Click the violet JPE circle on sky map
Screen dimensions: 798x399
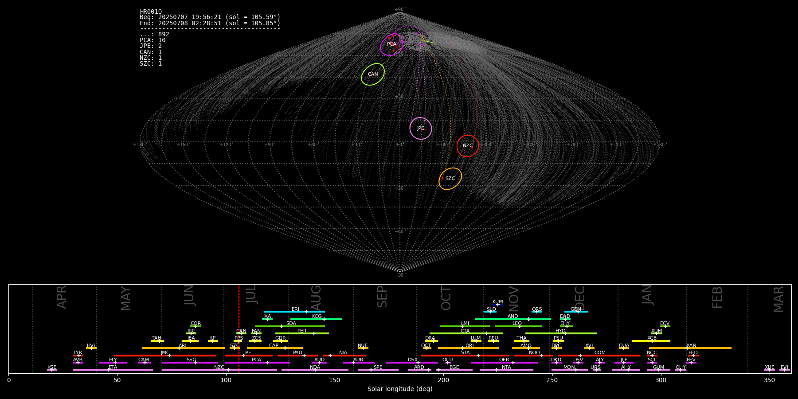[421, 129]
